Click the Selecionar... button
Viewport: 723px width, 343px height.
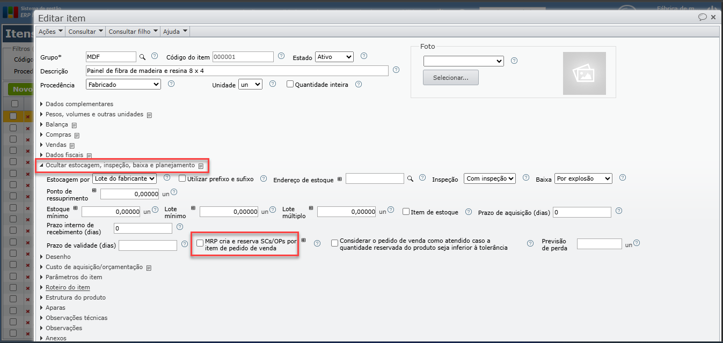(451, 77)
